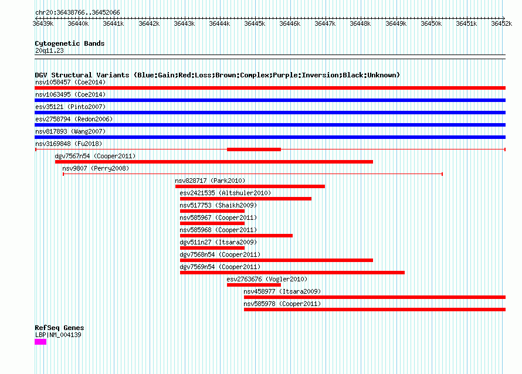Click the nsv828717 (Park2010) label
Screen dimensions: 522x374
click(211, 181)
